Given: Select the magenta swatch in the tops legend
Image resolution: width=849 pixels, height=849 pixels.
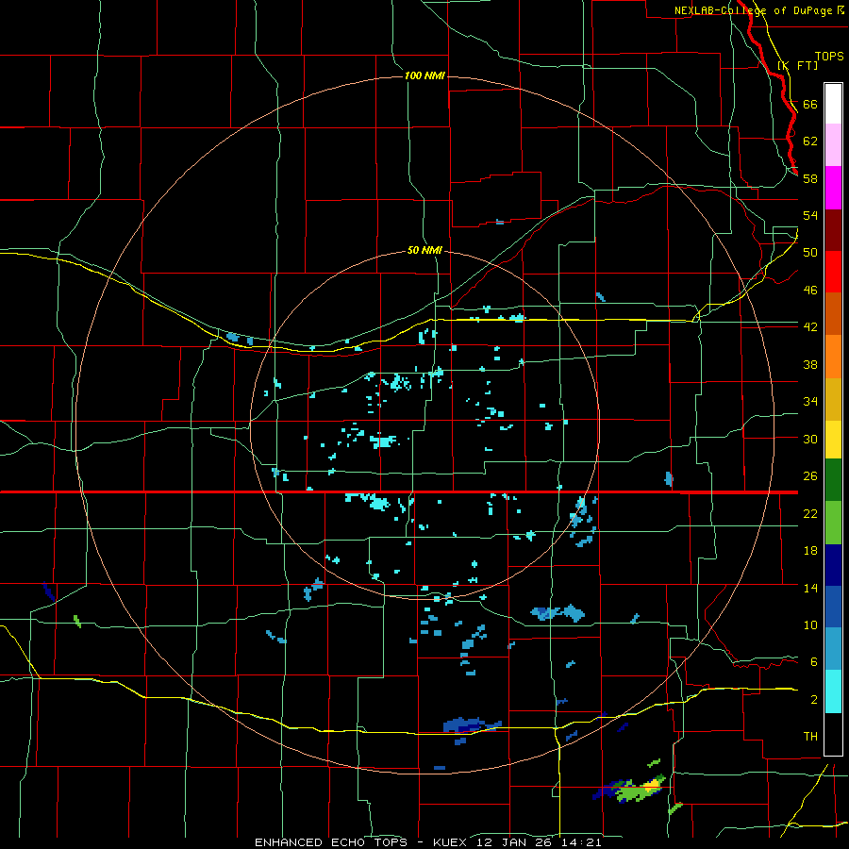Looking at the screenshot, I should pyautogui.click(x=833, y=188).
